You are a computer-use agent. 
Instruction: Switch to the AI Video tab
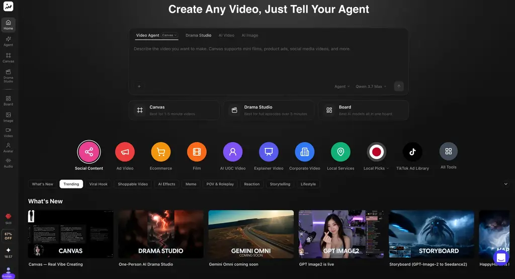(x=226, y=35)
